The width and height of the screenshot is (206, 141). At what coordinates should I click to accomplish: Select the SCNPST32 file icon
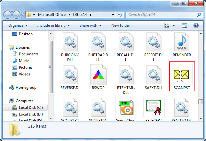pyautogui.click(x=70, y=107)
